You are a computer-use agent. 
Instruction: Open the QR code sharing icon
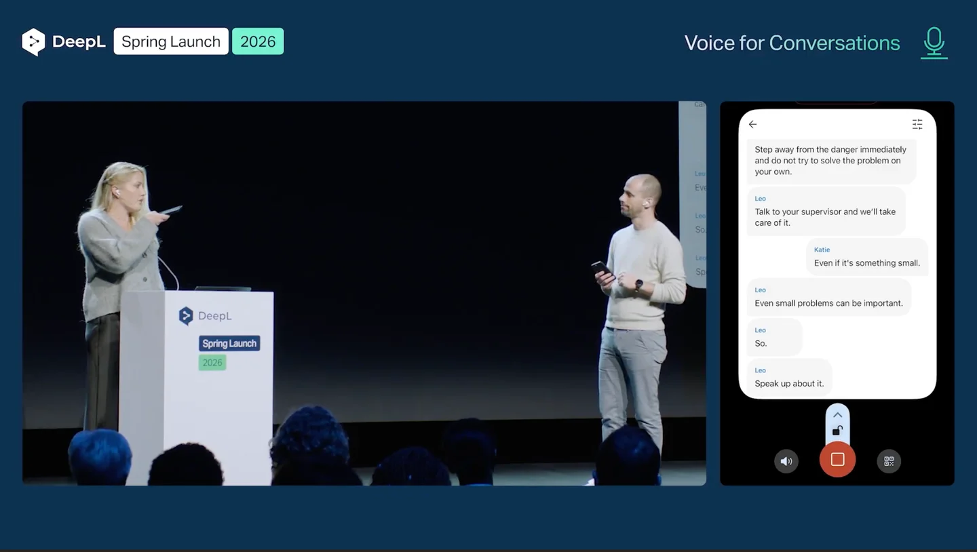pyautogui.click(x=889, y=460)
